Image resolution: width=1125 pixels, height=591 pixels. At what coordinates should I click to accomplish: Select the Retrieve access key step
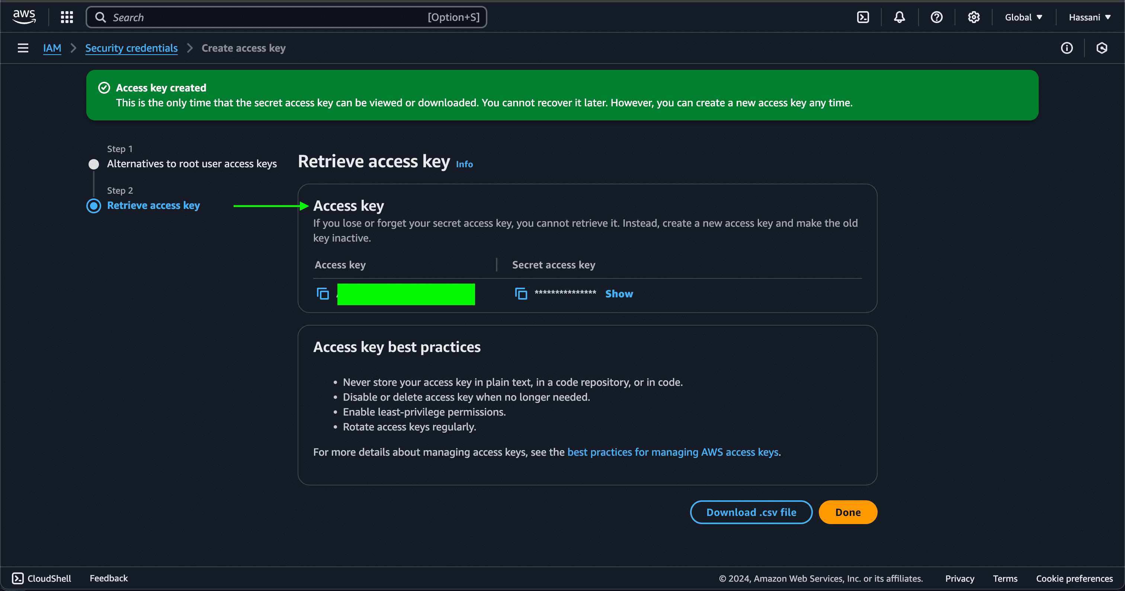pos(153,206)
